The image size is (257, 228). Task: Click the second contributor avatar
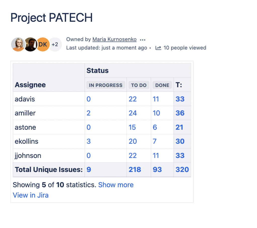[x=30, y=44]
